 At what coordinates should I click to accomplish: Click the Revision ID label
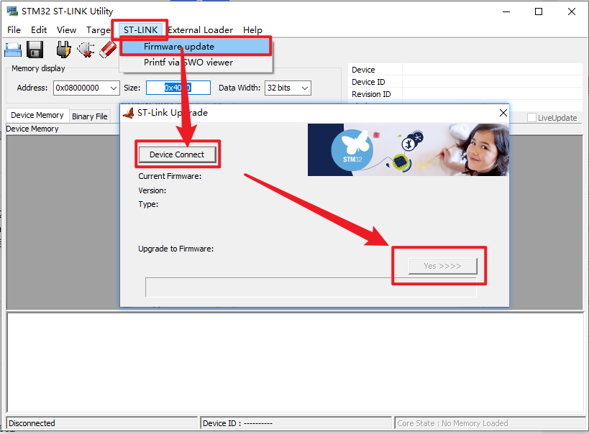point(371,94)
